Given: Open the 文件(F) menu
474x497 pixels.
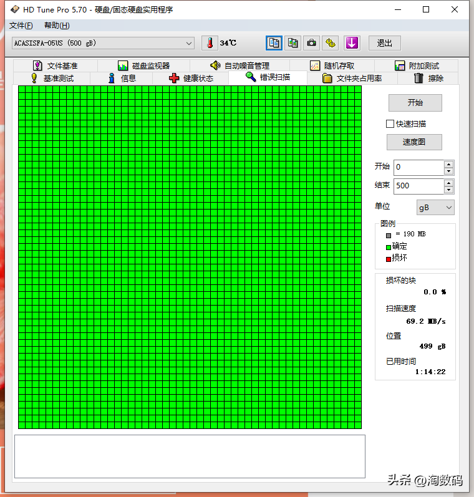Looking at the screenshot, I should [x=21, y=26].
